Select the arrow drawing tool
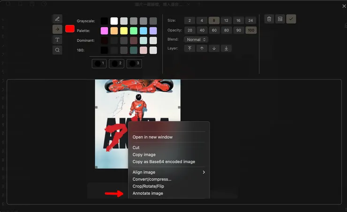 (x=57, y=29)
